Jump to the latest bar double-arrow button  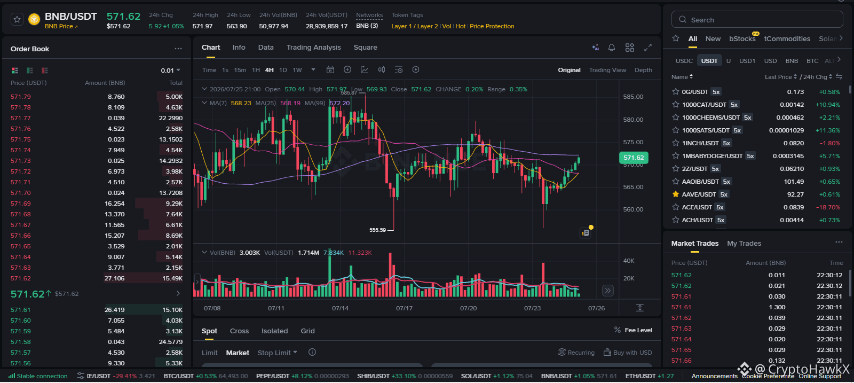click(x=607, y=291)
